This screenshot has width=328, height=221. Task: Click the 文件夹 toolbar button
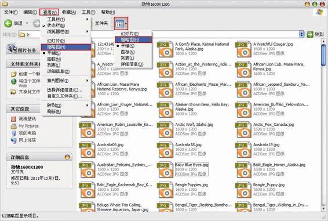tap(101, 23)
